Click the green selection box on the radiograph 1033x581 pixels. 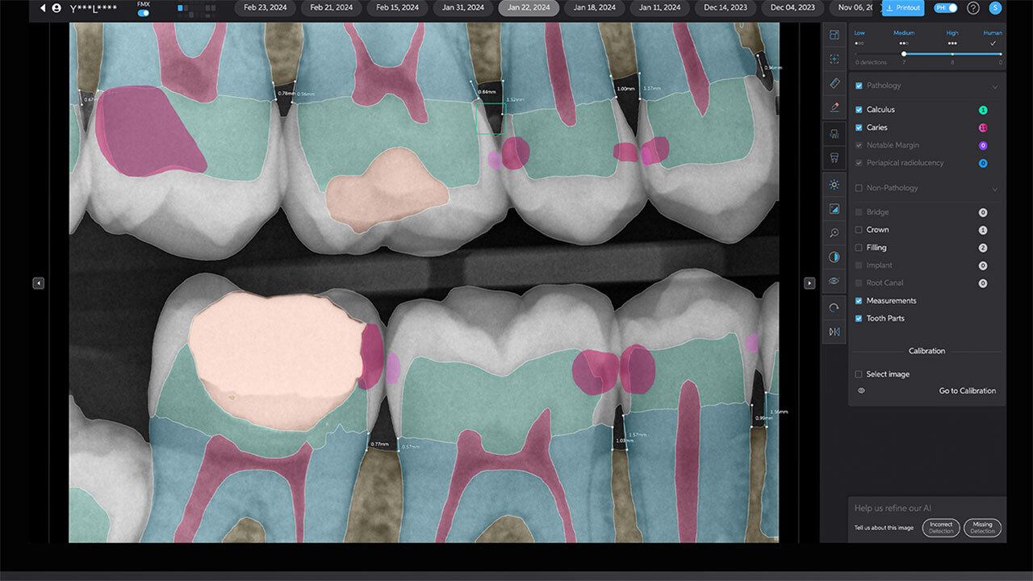(490, 118)
